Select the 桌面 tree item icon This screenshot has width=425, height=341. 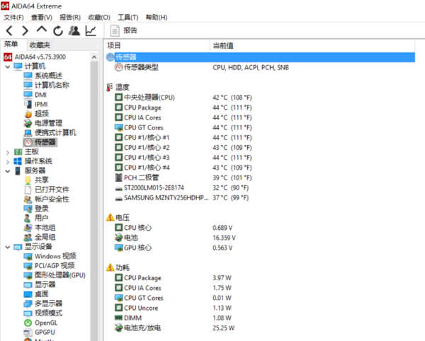click(x=28, y=294)
